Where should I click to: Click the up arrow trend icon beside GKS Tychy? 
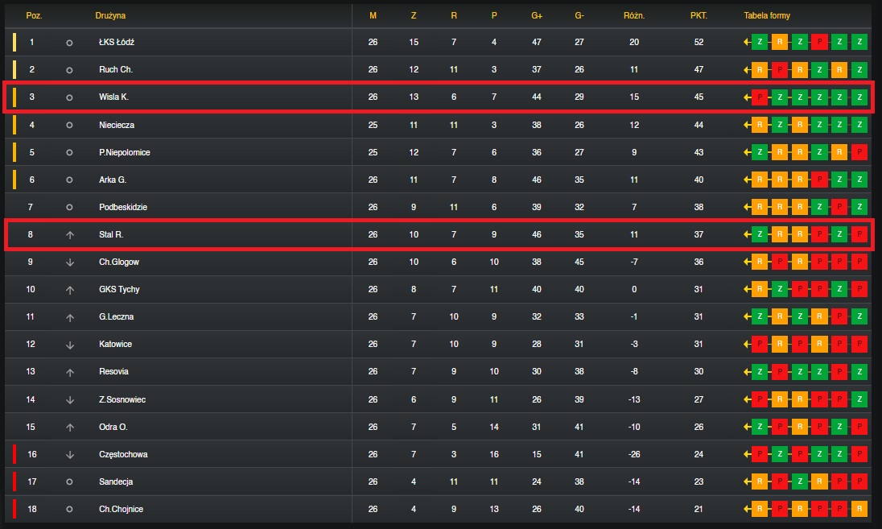point(70,290)
